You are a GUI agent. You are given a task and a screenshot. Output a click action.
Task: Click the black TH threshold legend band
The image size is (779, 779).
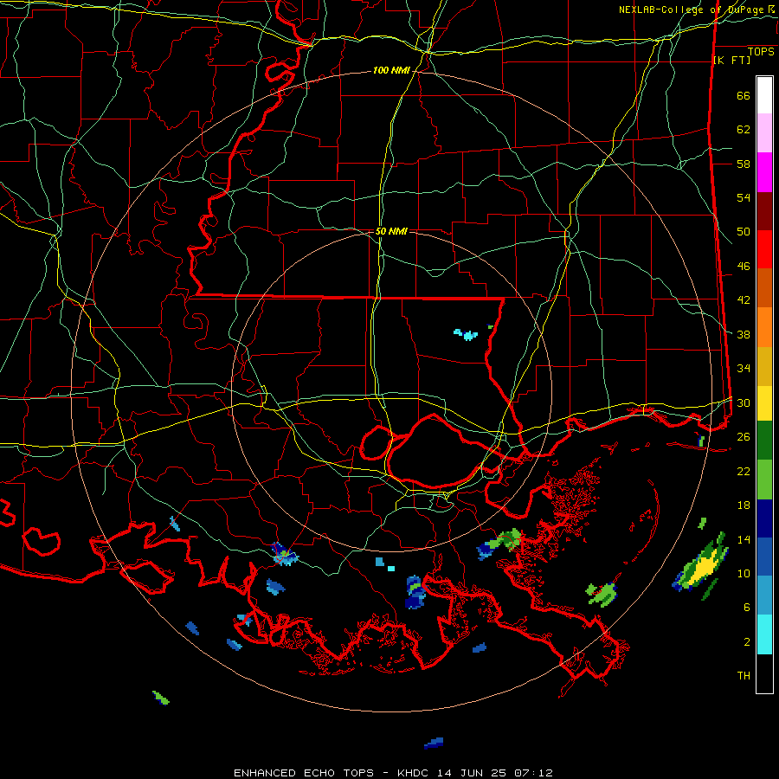(x=764, y=673)
